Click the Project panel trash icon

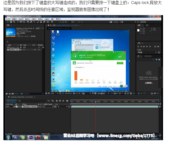[22, 94]
